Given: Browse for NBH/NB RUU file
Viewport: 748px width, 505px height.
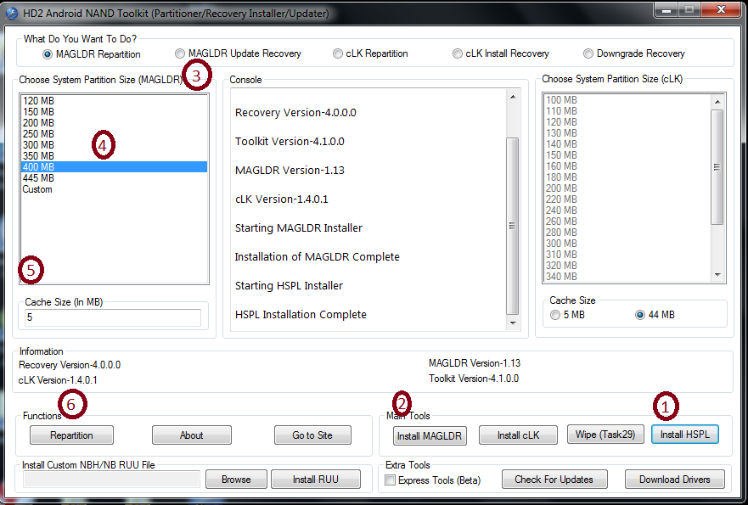Looking at the screenshot, I should 236,480.
